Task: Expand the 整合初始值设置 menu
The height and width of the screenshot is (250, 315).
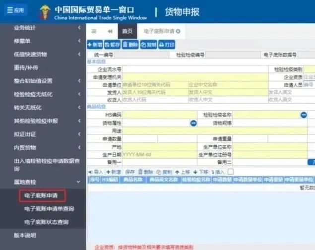Action: click(43, 81)
